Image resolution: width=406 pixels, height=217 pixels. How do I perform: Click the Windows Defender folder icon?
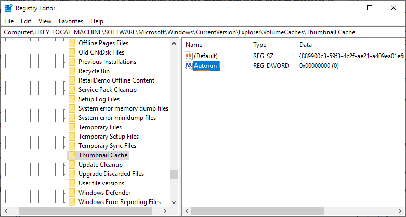coord(72,193)
